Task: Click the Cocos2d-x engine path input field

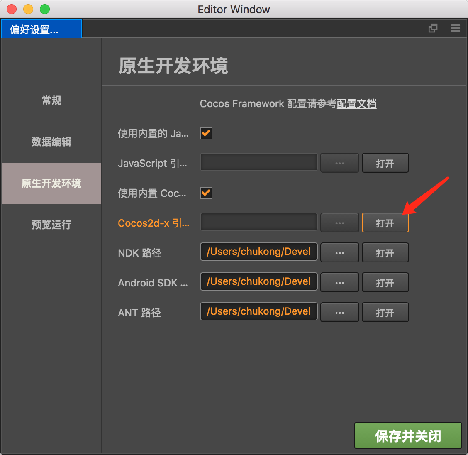Action: point(258,222)
